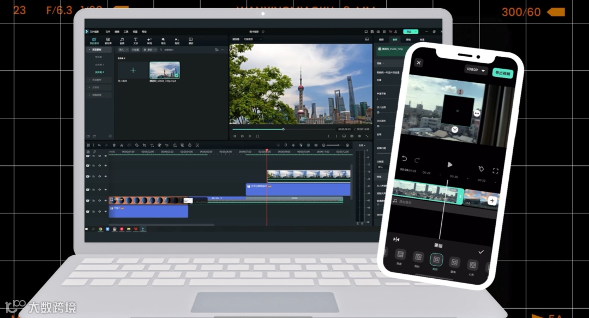Open the media filter icon

[217, 50]
